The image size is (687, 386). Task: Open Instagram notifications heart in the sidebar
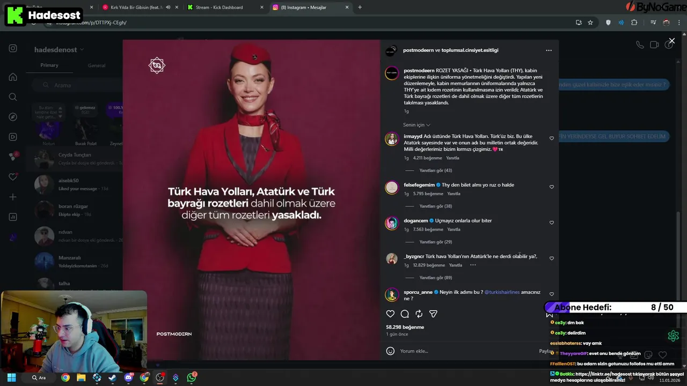pos(13,177)
